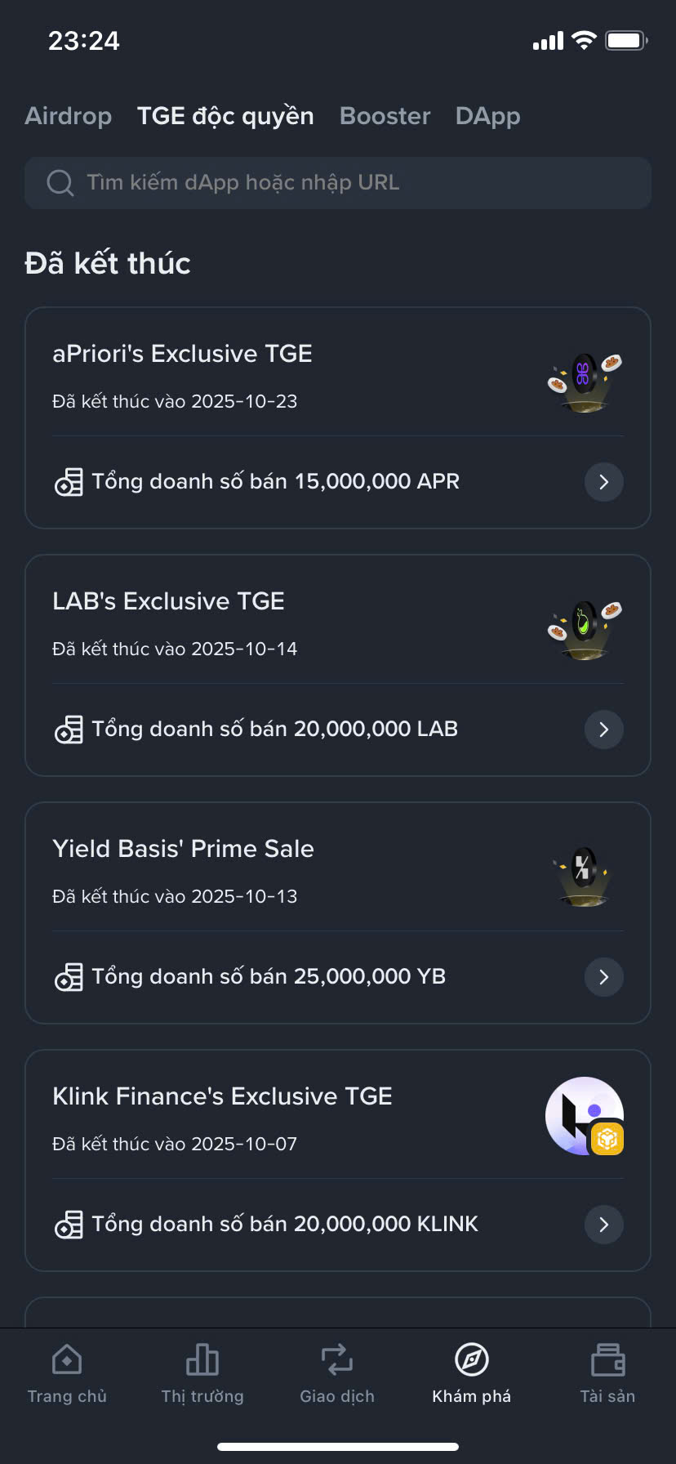Go to the DApp tab

click(487, 116)
